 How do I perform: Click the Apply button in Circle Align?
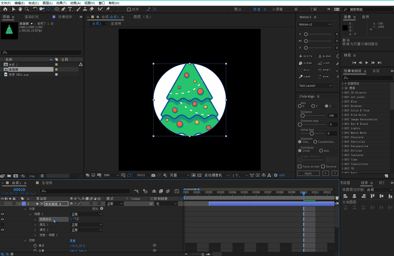[x=308, y=173]
